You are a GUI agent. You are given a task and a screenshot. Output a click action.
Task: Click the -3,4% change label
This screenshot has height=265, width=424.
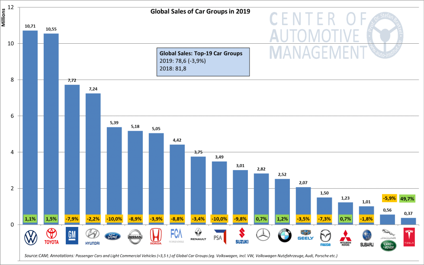coord(198,219)
